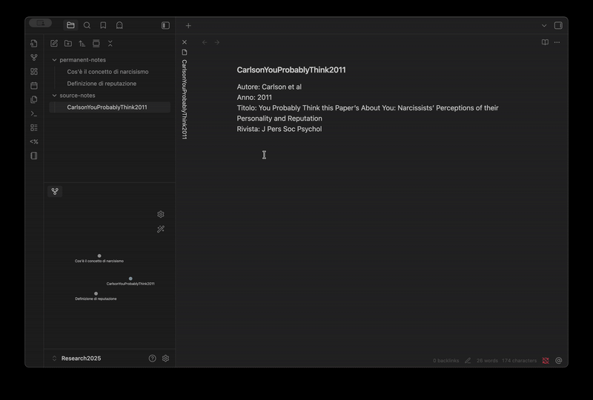Click the "0 backlinks" status bar item
This screenshot has height=400, width=593.
[x=445, y=361]
